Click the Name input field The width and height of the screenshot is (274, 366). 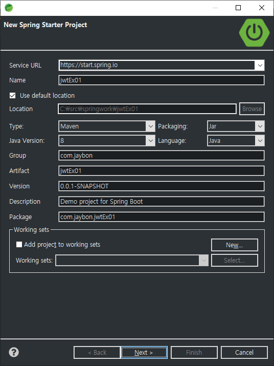click(162, 80)
